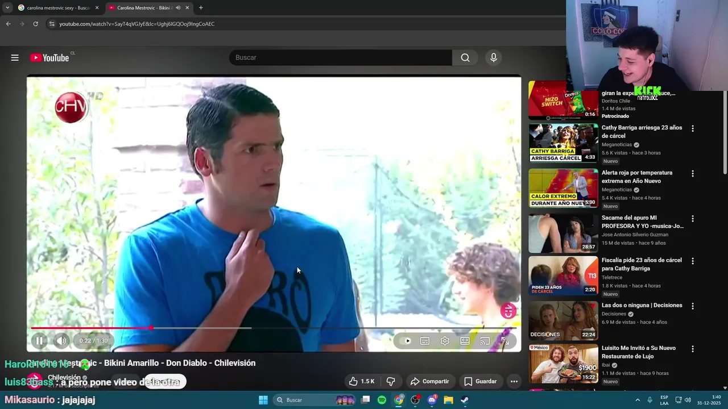Open Chrome from the taskbar
This screenshot has width=728, height=409.
click(x=399, y=400)
